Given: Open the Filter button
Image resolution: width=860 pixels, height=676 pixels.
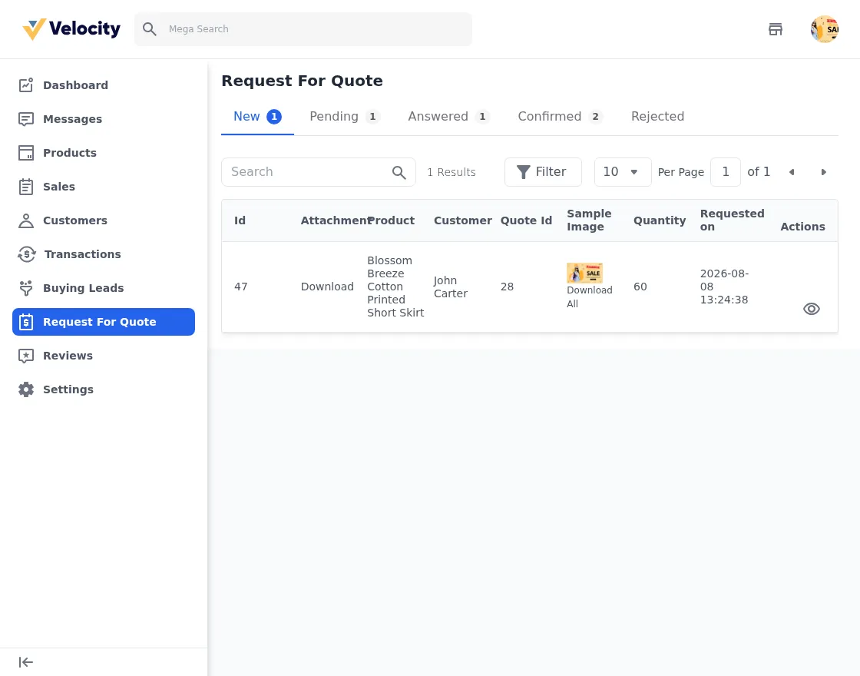Looking at the screenshot, I should pos(543,172).
